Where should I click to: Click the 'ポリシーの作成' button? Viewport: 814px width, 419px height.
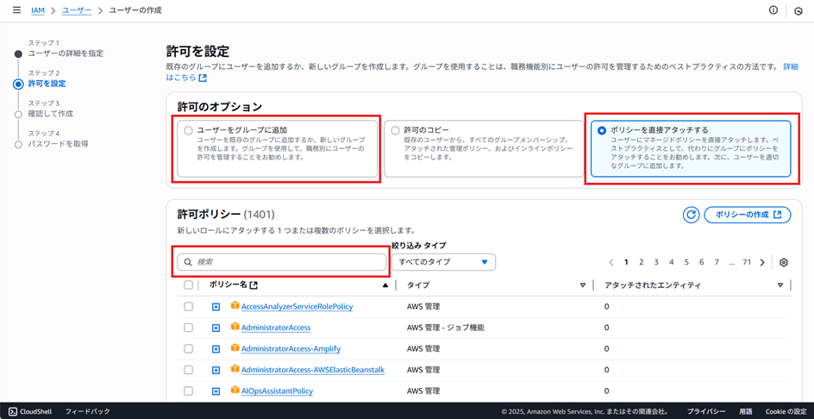(x=747, y=215)
